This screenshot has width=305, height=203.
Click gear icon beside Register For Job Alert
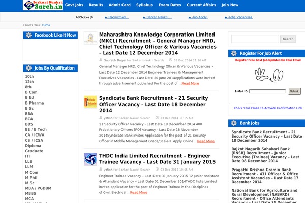click(x=234, y=53)
